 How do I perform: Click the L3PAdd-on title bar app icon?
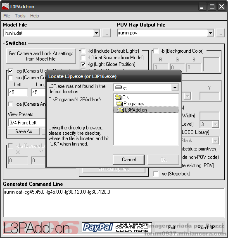[5, 6]
